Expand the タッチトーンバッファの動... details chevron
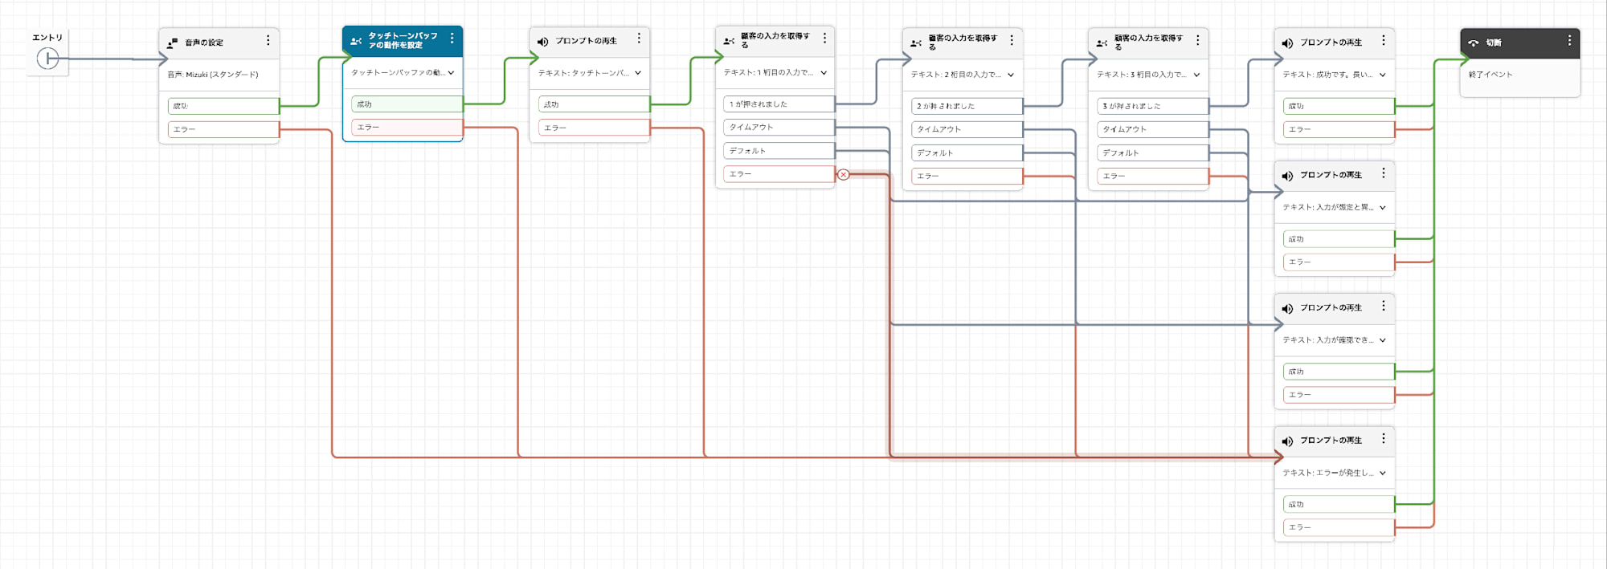 point(451,73)
